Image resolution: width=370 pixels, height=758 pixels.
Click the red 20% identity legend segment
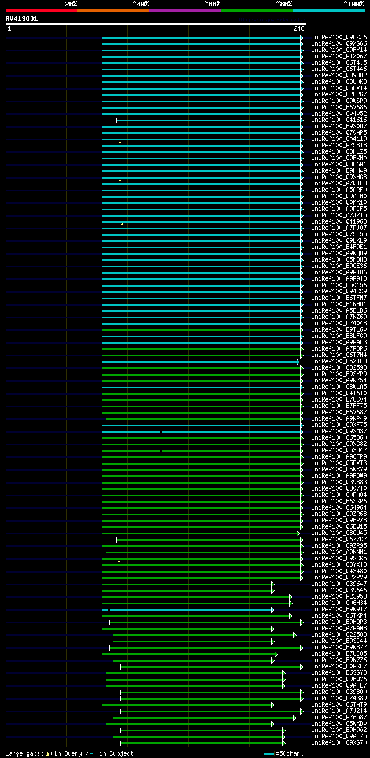[42, 10]
